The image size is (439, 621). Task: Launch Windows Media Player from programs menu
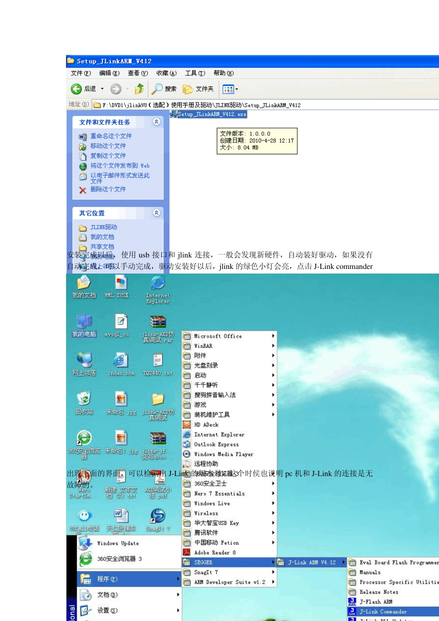229,454
